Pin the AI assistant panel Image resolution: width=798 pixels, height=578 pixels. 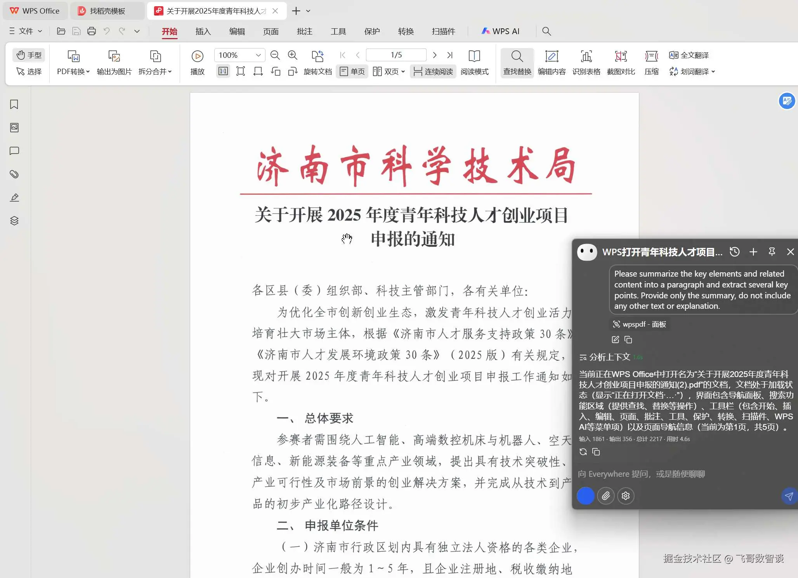(772, 252)
